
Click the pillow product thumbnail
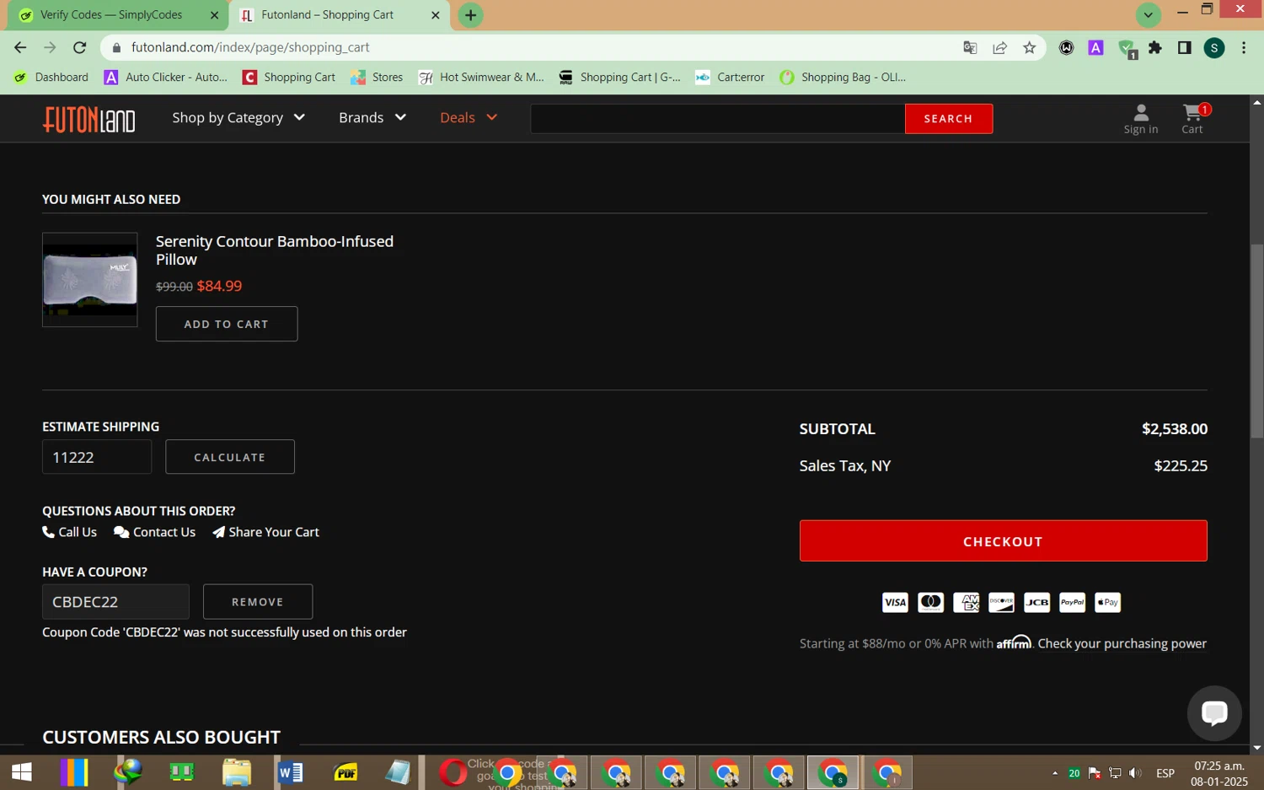[x=90, y=280]
